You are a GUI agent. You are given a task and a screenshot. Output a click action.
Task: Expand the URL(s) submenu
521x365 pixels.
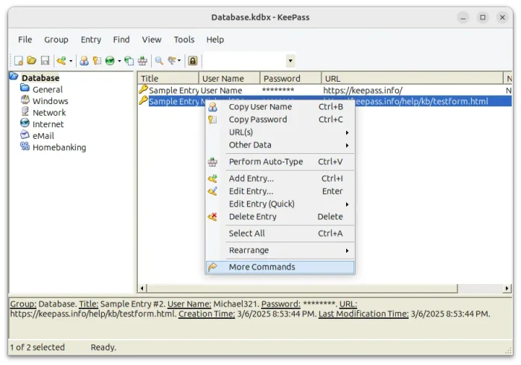point(280,132)
